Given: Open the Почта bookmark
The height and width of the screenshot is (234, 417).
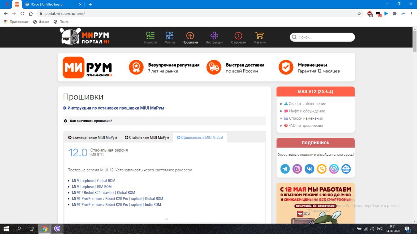Looking at the screenshot, I should click(x=61, y=22).
